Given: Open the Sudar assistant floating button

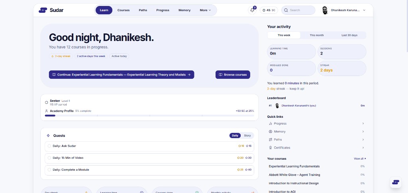Looking at the screenshot, I should pyautogui.click(x=396, y=182).
